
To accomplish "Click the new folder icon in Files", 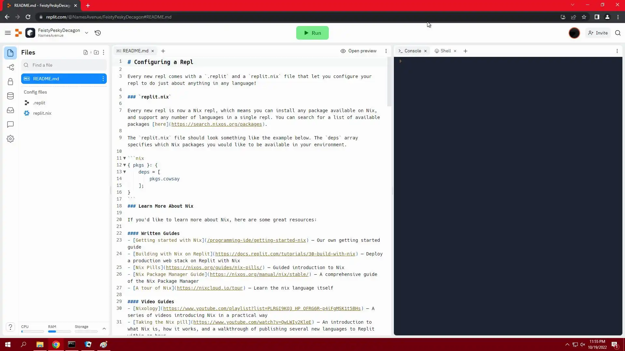I will tap(96, 52).
